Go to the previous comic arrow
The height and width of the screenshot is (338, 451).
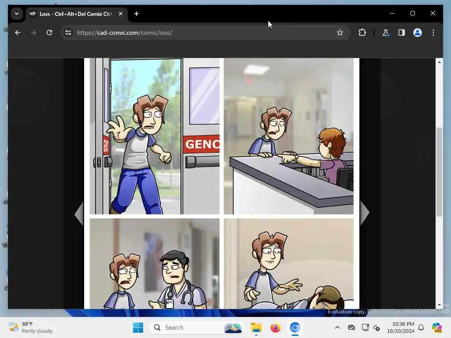tap(78, 214)
